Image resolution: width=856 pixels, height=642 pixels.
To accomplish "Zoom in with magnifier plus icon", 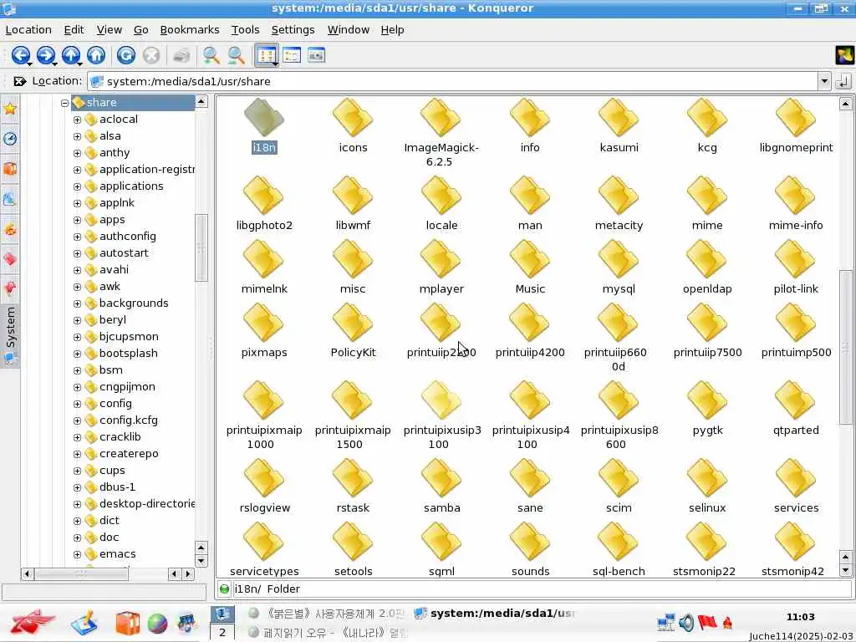I will click(211, 55).
